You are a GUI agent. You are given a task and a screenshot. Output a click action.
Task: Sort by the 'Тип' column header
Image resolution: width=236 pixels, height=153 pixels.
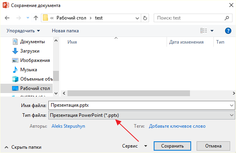tap(220, 42)
